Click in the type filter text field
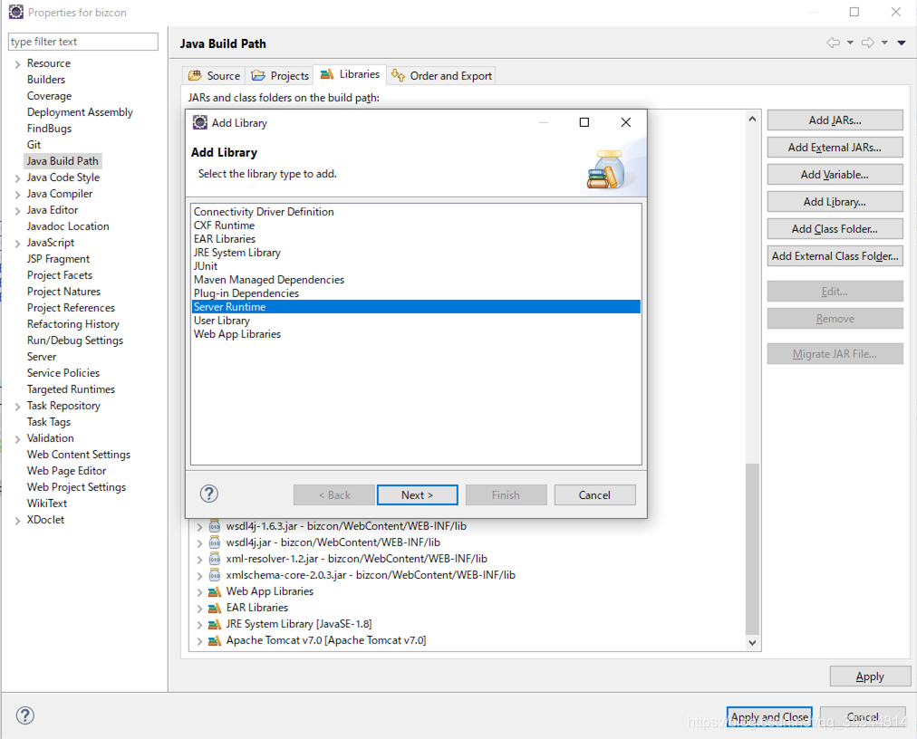This screenshot has height=739, width=917. [83, 42]
